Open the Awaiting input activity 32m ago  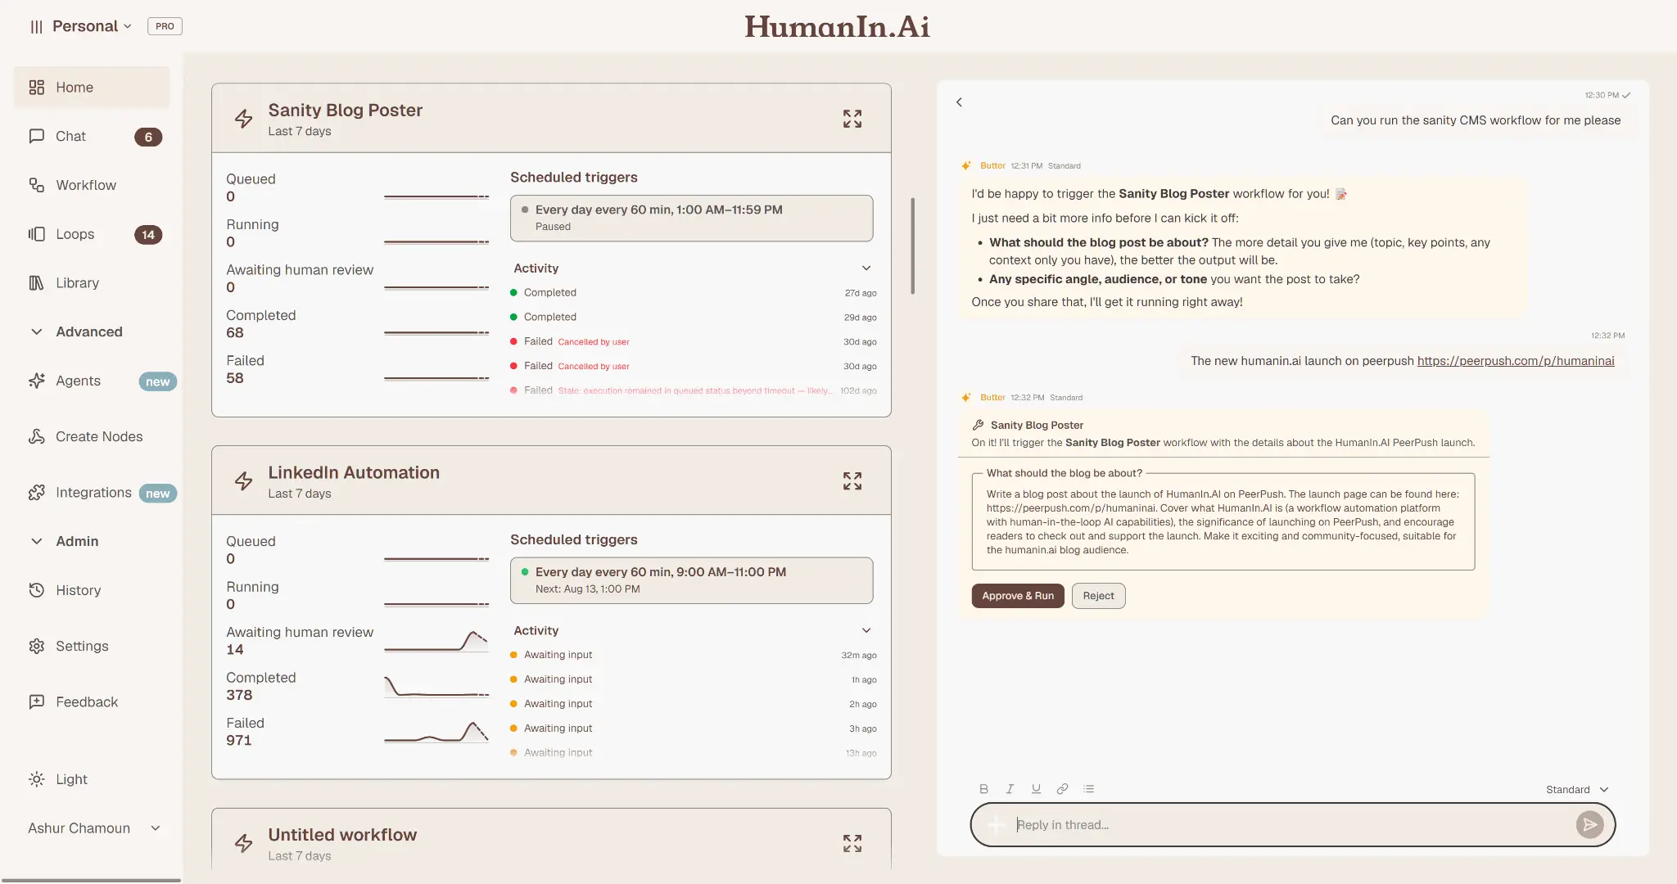tap(693, 656)
